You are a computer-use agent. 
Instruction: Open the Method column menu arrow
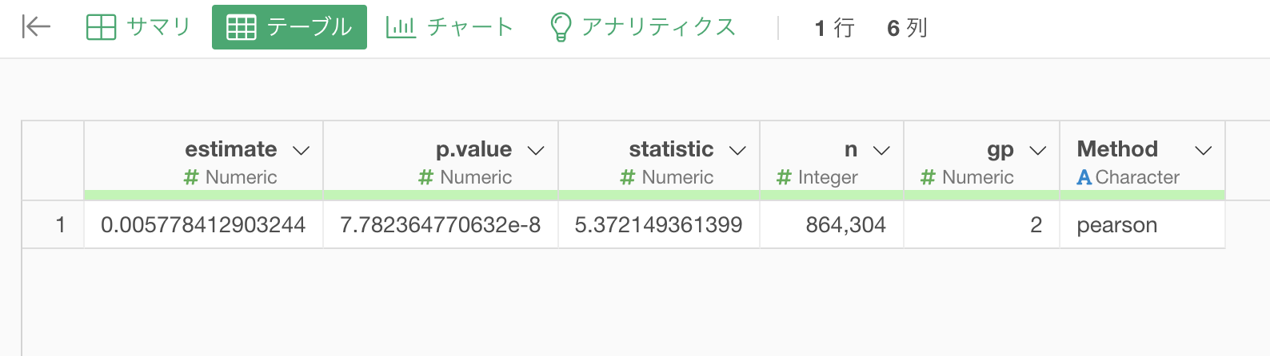[1203, 150]
